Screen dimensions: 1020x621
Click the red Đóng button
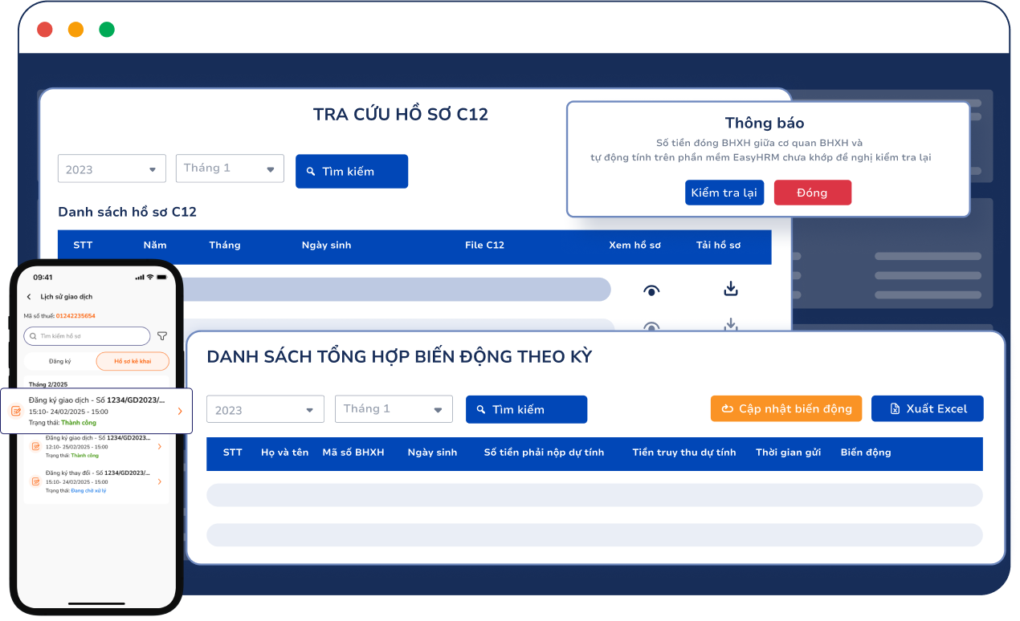812,193
